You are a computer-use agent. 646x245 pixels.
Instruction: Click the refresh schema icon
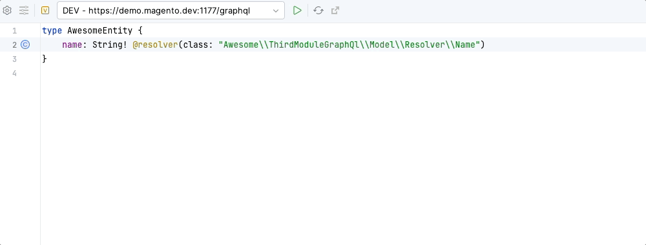tap(318, 11)
